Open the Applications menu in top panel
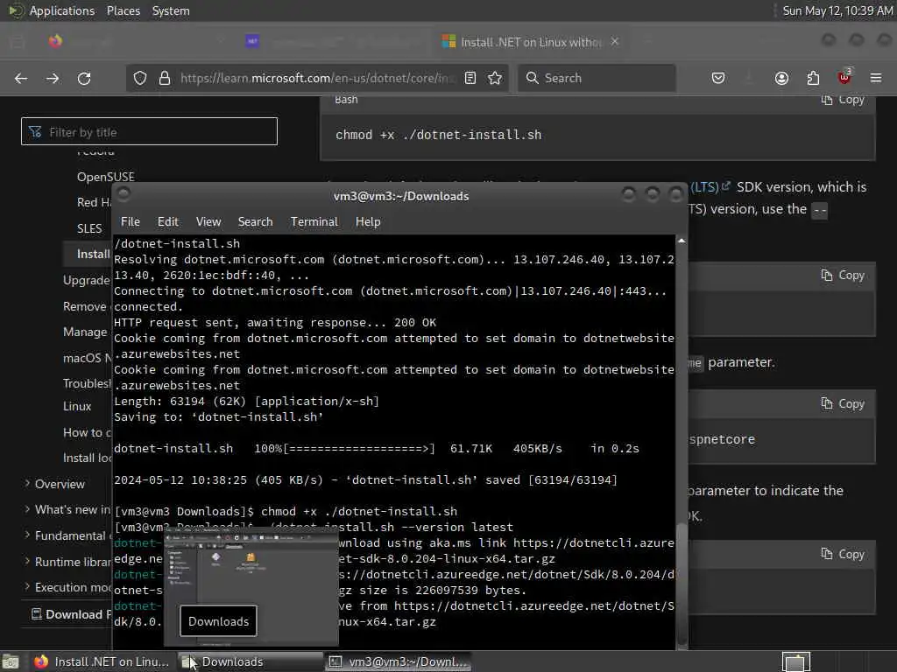This screenshot has width=897, height=672. click(x=62, y=10)
